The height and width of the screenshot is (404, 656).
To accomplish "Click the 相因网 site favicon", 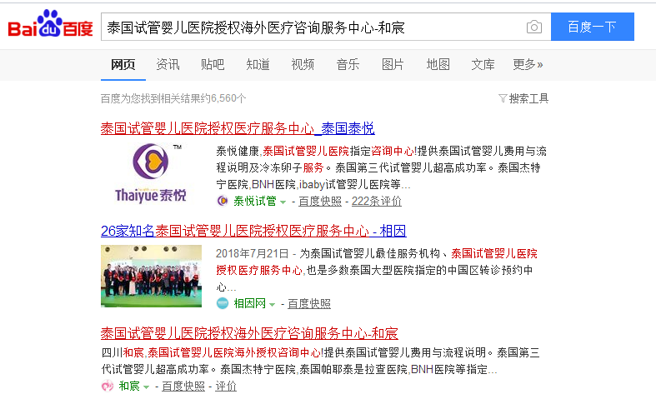I will [223, 303].
